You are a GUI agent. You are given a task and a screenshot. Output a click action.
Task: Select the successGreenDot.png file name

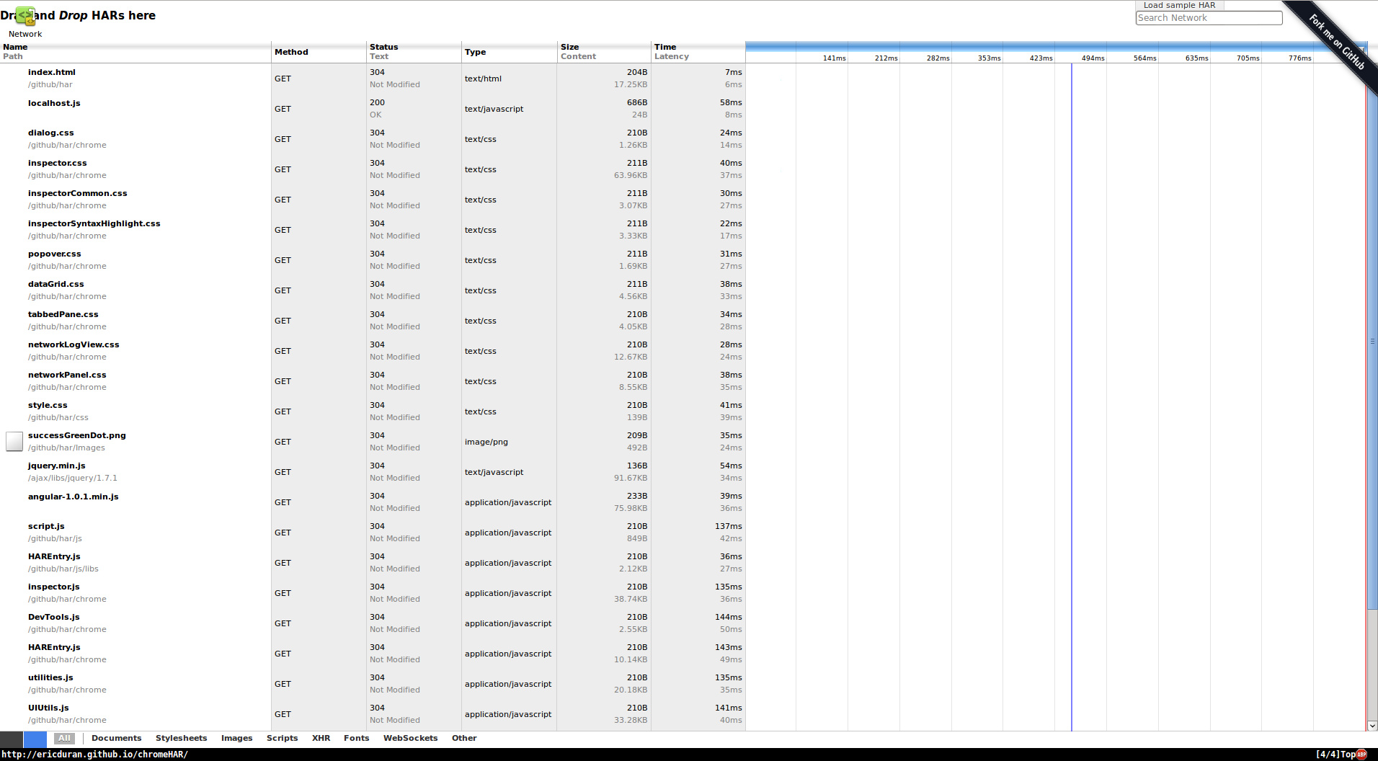click(x=76, y=435)
